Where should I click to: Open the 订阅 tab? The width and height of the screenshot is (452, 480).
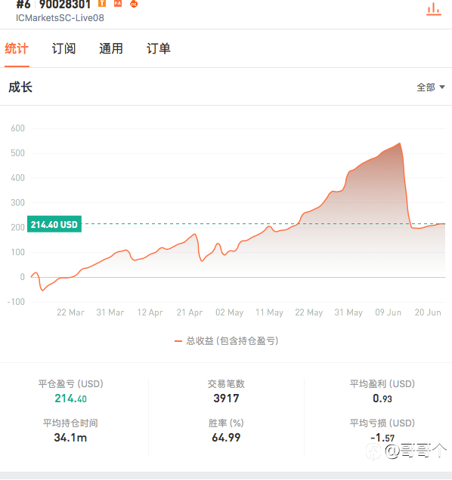[63, 48]
